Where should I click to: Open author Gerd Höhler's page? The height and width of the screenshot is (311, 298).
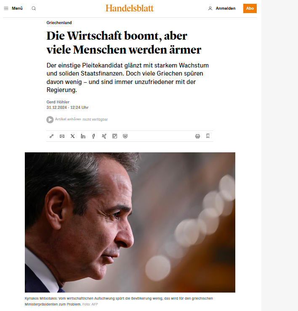tap(58, 102)
